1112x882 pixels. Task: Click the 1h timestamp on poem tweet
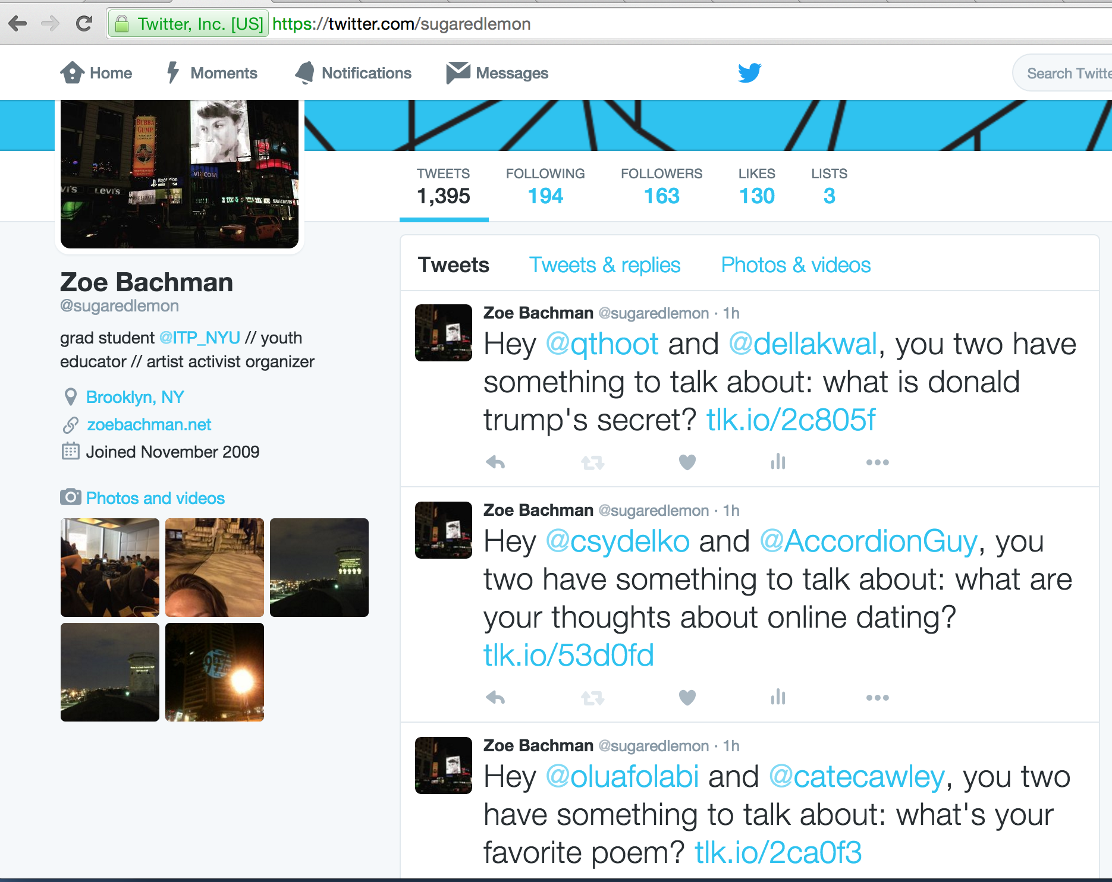[731, 746]
